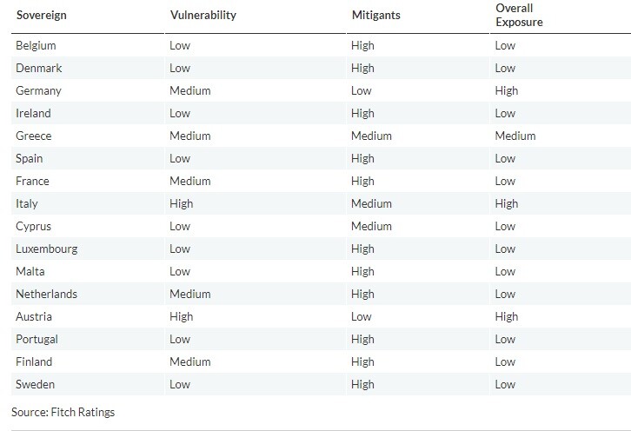Select the Sweden row name

point(35,384)
